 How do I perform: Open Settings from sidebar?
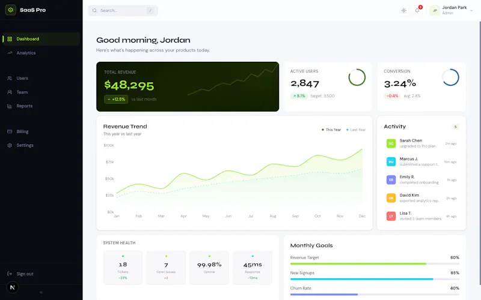(41, 145)
